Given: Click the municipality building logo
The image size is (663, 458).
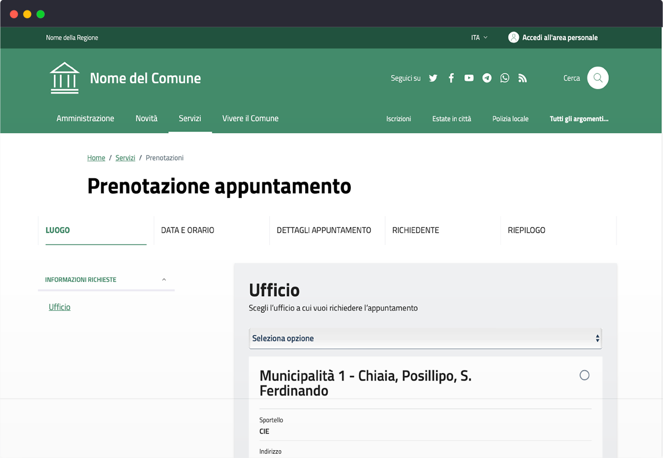Looking at the screenshot, I should coord(65,78).
